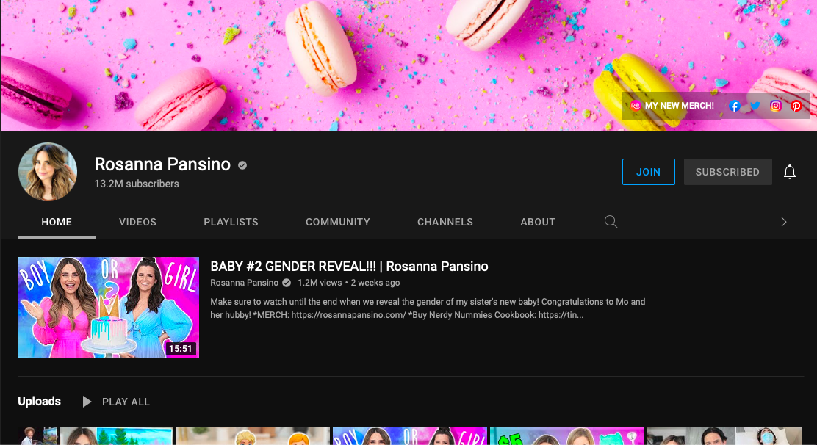Click the Rosanna Pansino link under video title
Screen dimensions: 817x445
(x=245, y=283)
